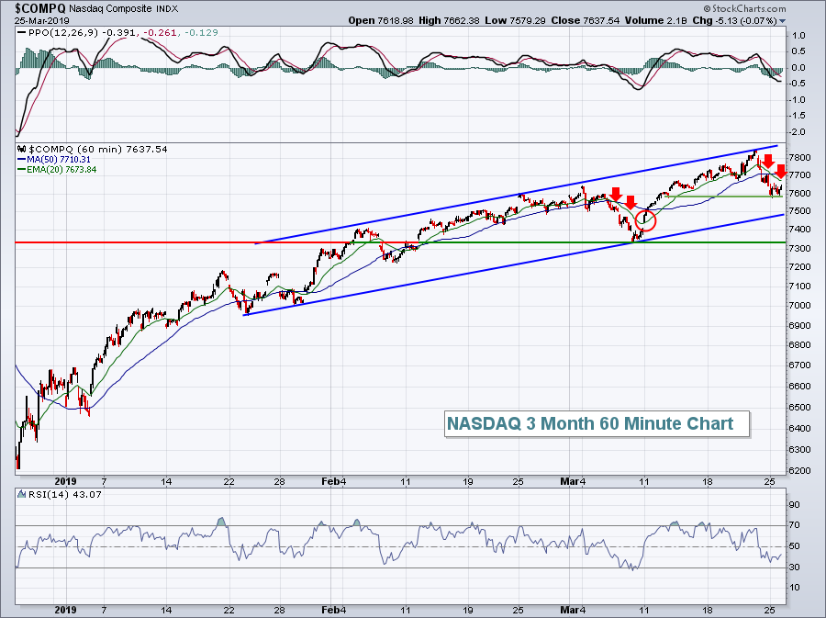Click the 28 date label under the RSI panel

pos(279,610)
